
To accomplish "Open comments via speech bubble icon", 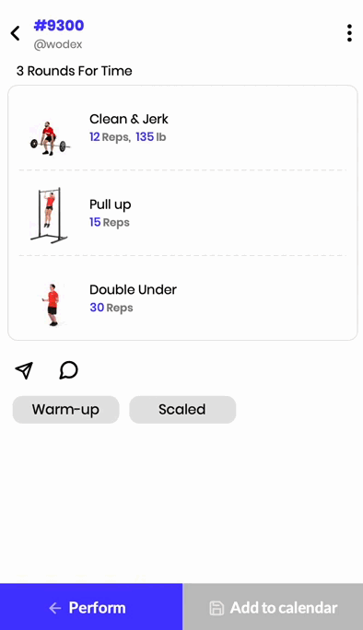I will [x=69, y=370].
